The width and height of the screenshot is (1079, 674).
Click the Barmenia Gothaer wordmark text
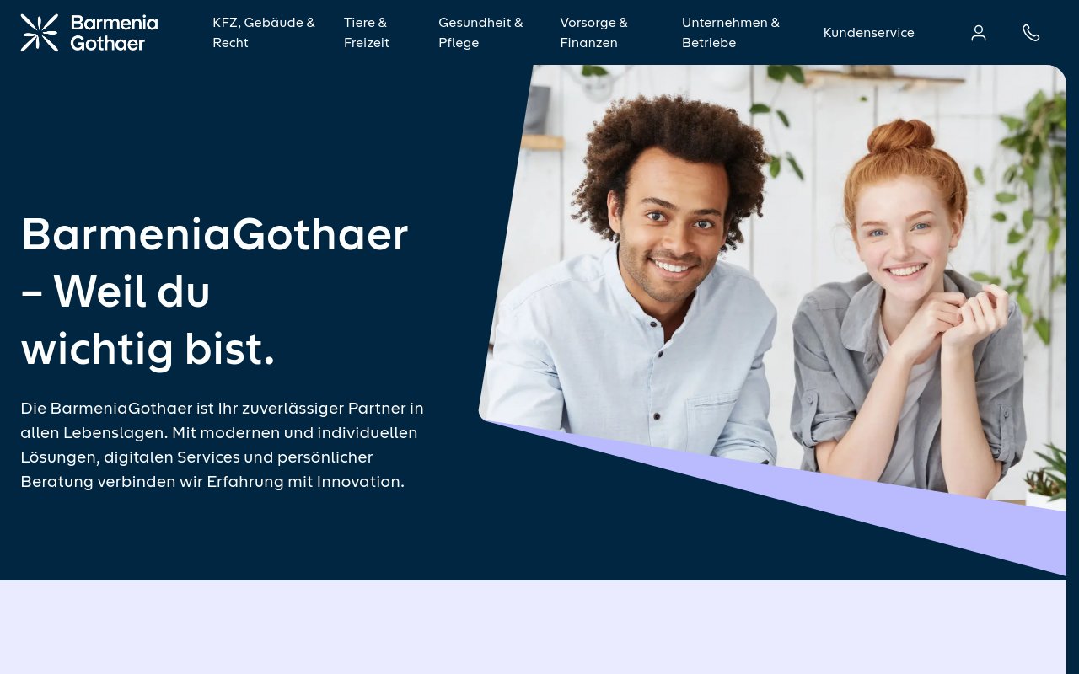click(114, 33)
